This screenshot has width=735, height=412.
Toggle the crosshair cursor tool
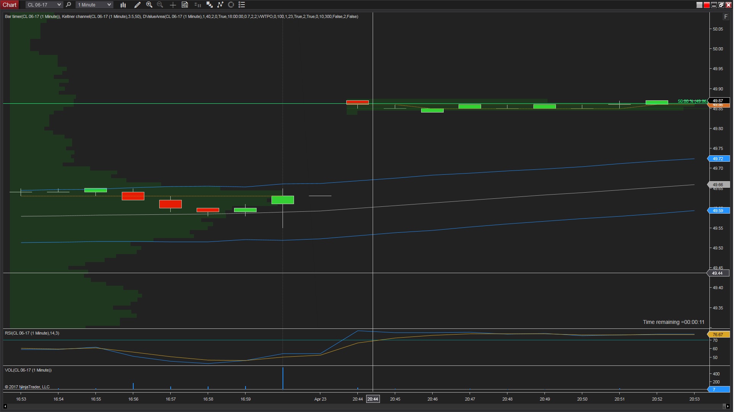click(x=173, y=5)
